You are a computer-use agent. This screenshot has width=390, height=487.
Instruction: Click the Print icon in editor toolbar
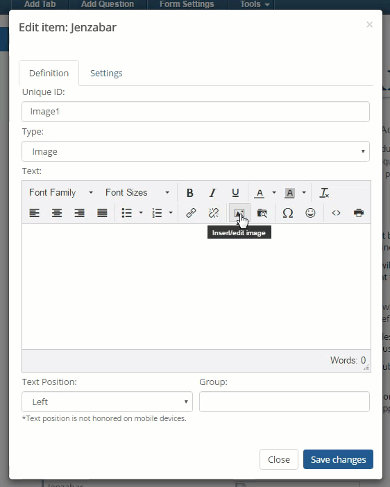pyautogui.click(x=359, y=213)
